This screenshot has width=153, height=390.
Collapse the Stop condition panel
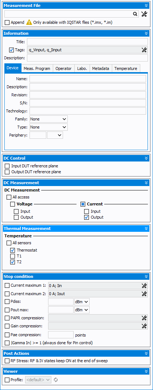point(146,276)
